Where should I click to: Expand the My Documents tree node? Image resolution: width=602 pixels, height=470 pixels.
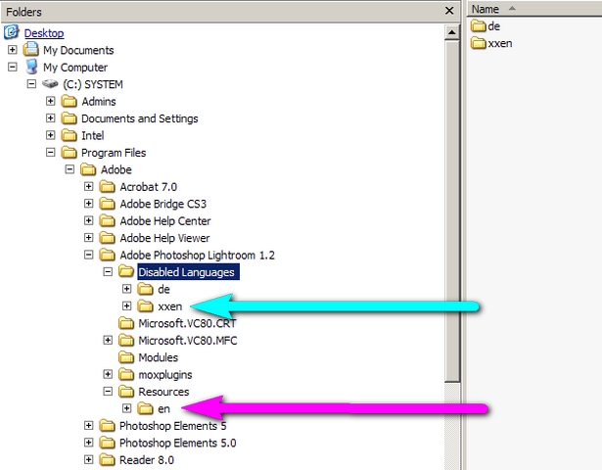[x=13, y=50]
